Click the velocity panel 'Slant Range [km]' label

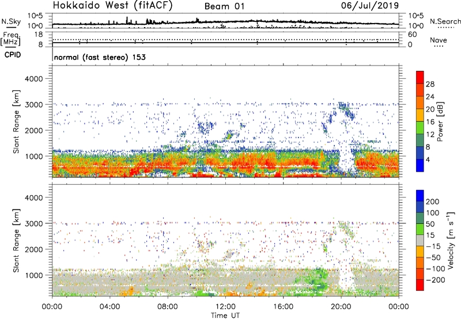pyautogui.click(x=16, y=241)
